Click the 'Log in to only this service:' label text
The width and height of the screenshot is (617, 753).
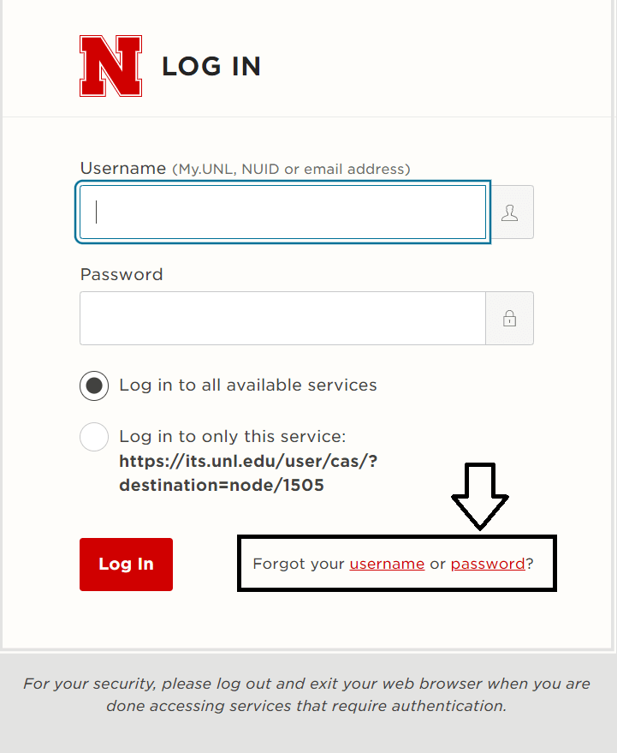(x=233, y=437)
